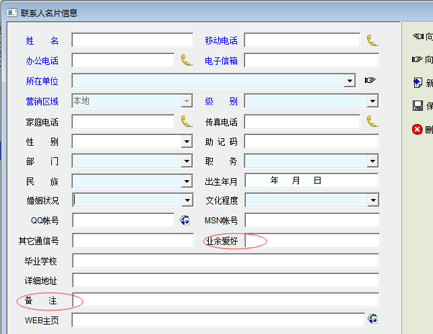Click the phone icon beside 家庭电话
433x334 pixels.
[x=187, y=121]
